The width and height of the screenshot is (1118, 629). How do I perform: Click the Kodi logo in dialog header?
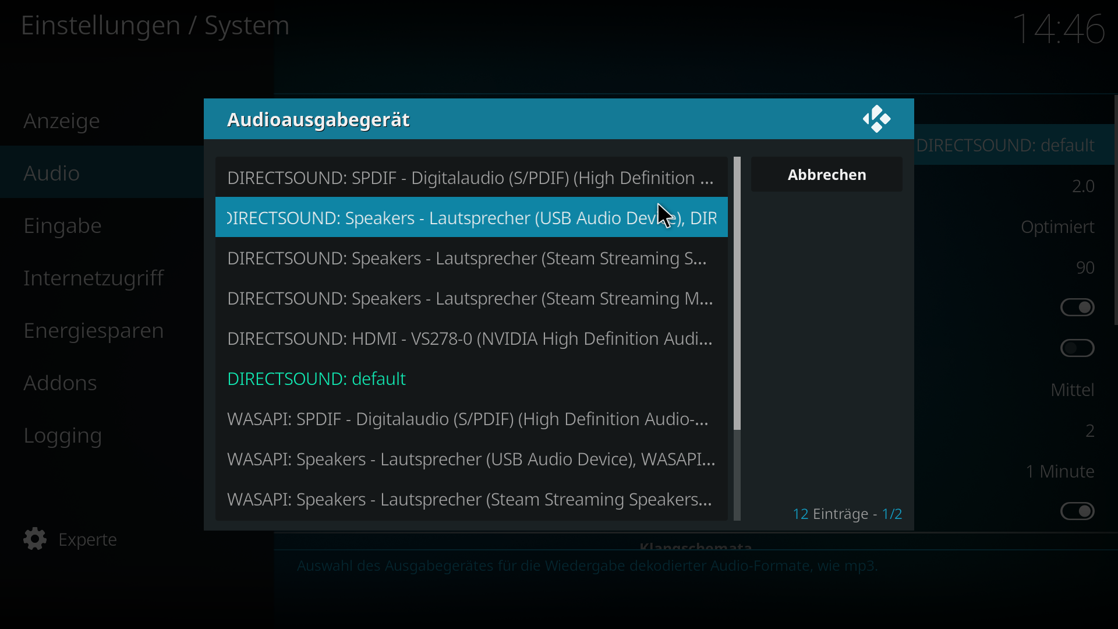(x=876, y=119)
